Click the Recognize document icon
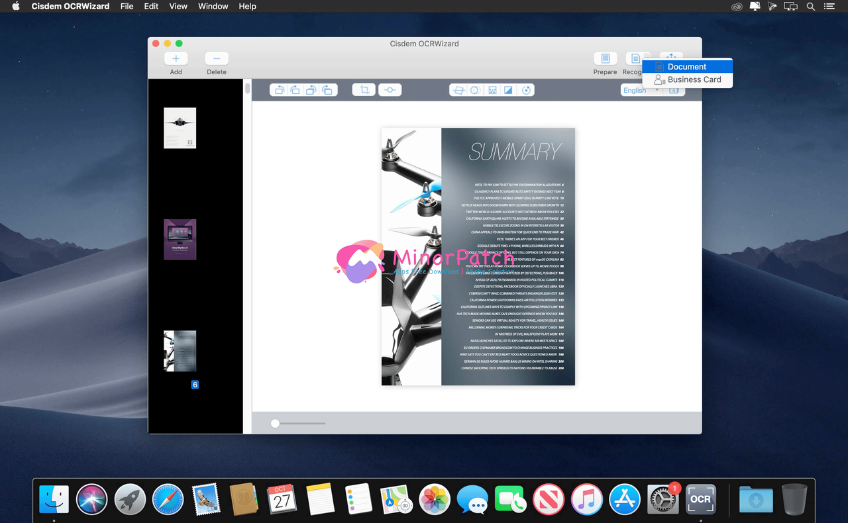Viewport: 848px width, 523px height. click(635, 59)
